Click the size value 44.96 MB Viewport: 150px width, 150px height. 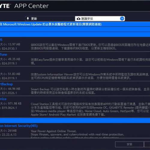(14, 89)
